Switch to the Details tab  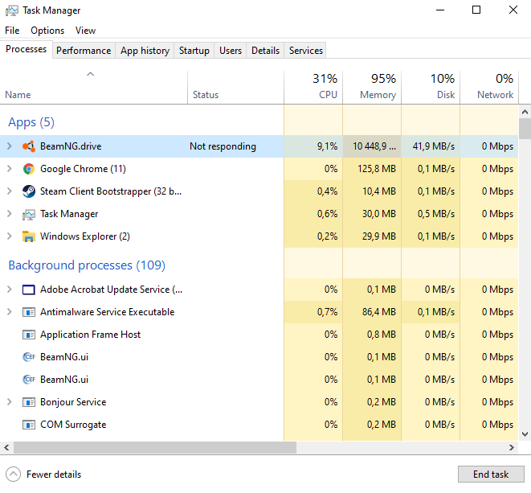[265, 51]
